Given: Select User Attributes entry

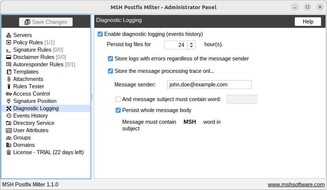Looking at the screenshot, I should [31, 130].
